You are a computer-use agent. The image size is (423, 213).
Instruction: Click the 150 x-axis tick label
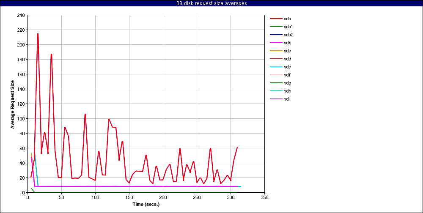(x=129, y=197)
